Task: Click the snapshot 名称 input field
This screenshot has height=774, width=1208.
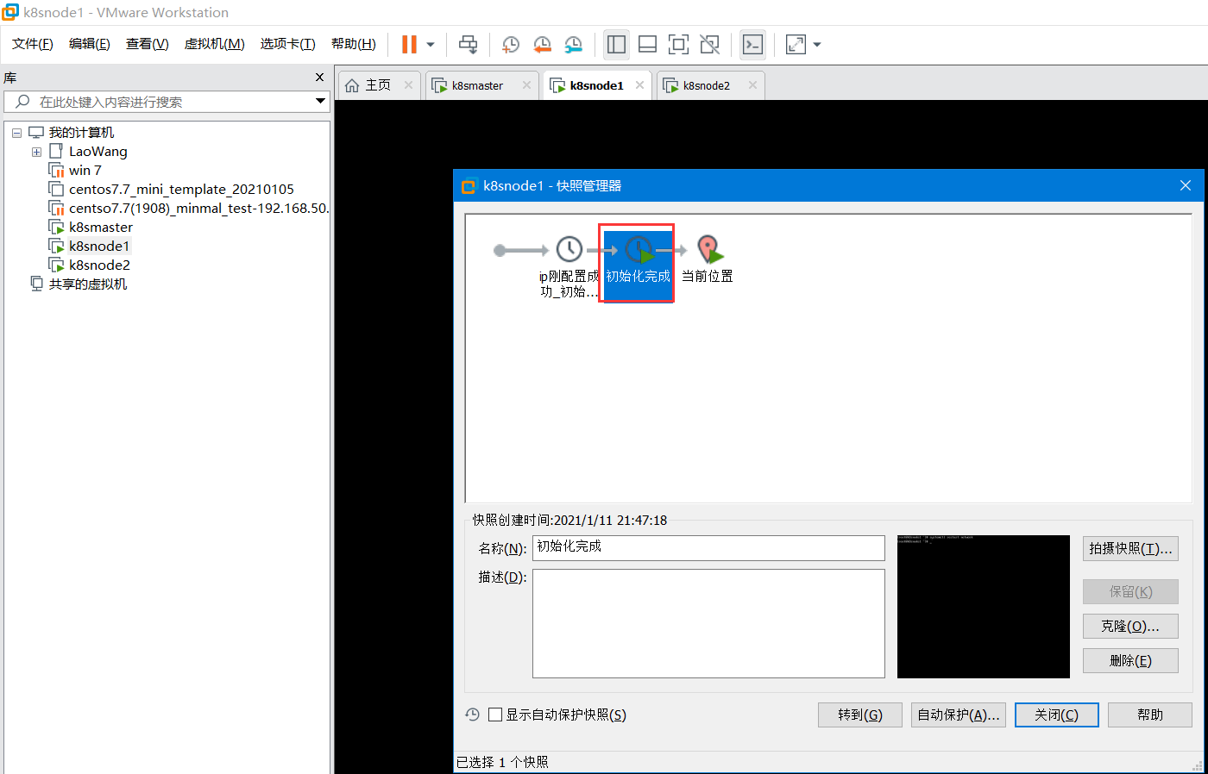Action: click(x=708, y=547)
